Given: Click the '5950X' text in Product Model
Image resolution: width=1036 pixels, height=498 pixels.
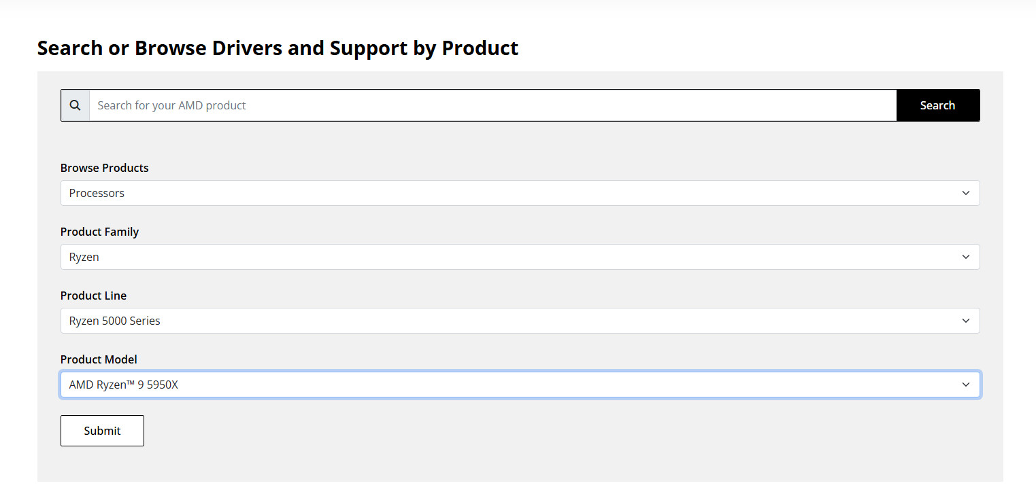Looking at the screenshot, I should (x=163, y=385).
